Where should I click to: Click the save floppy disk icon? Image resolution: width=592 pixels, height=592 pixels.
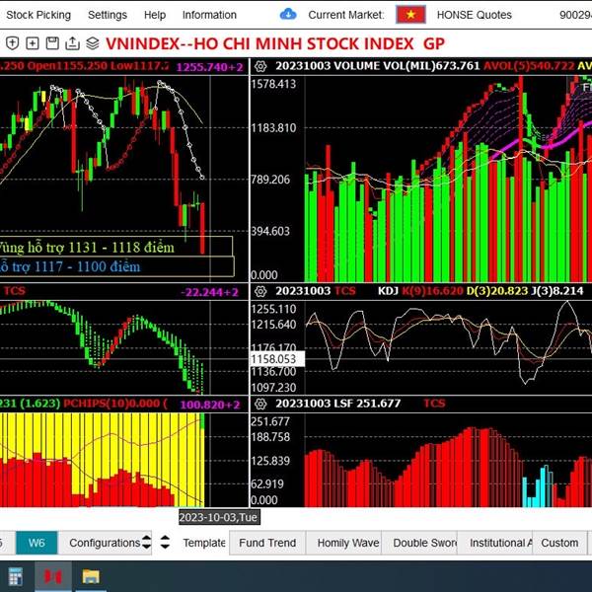[x=52, y=43]
